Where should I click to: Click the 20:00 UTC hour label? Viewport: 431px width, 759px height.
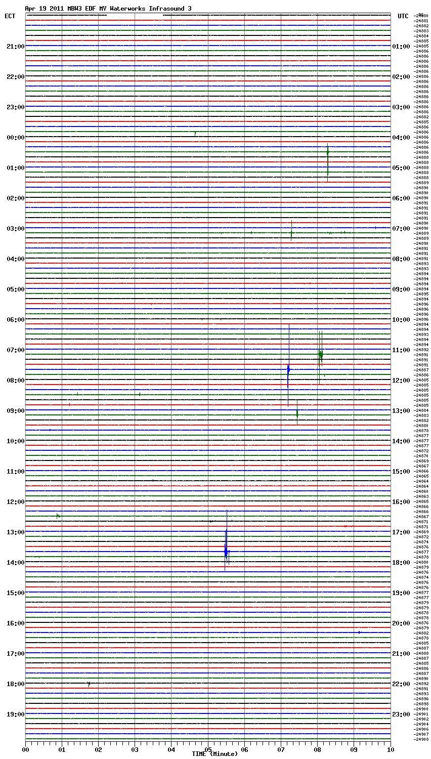(x=401, y=623)
